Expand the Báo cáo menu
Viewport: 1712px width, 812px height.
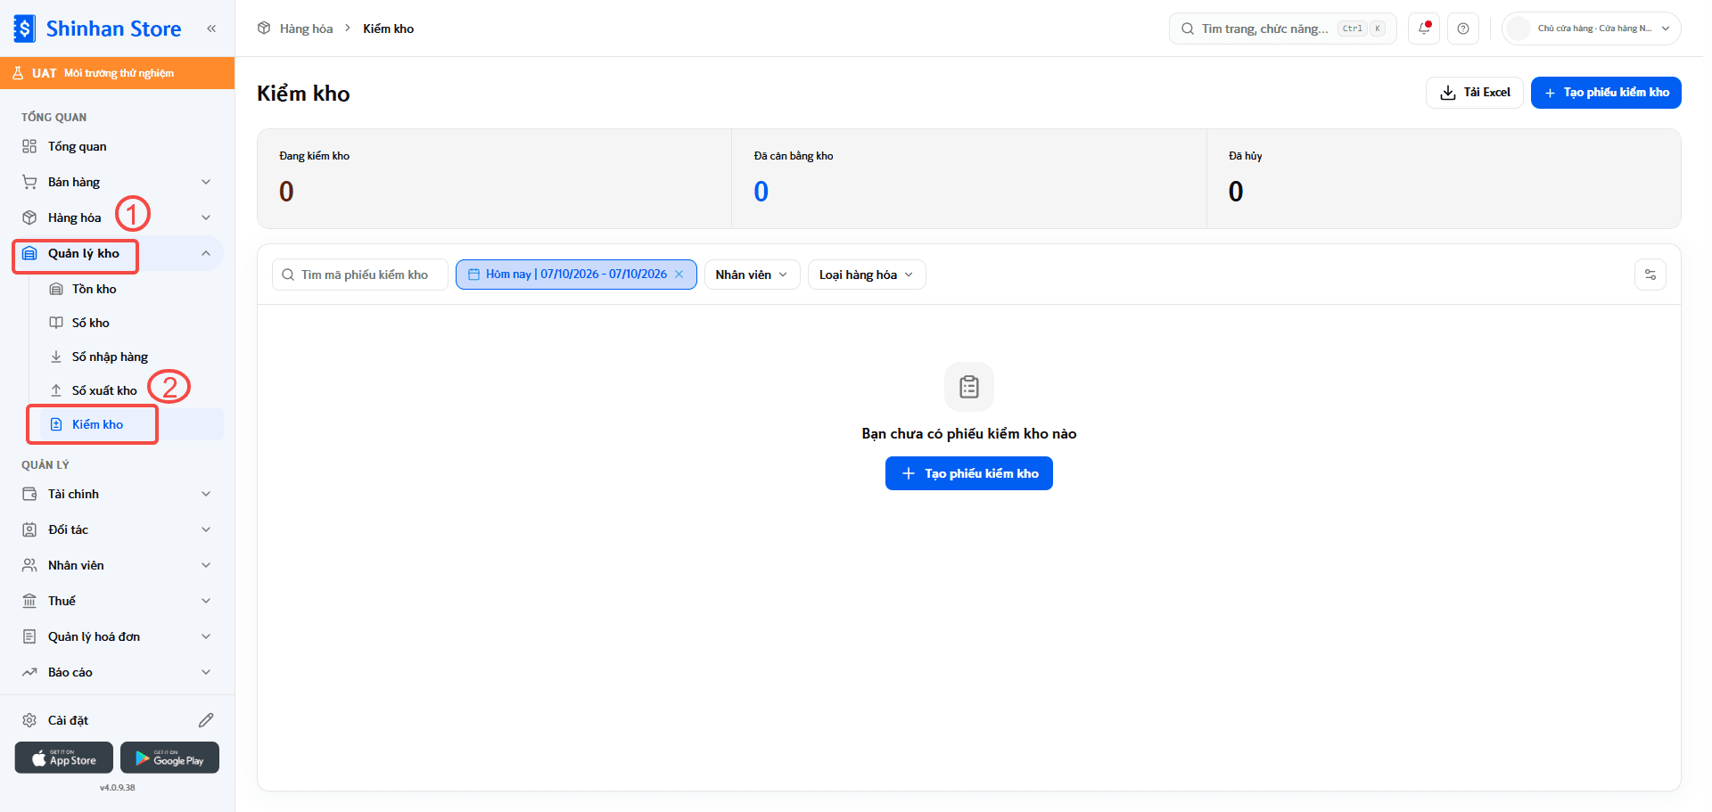pos(118,672)
